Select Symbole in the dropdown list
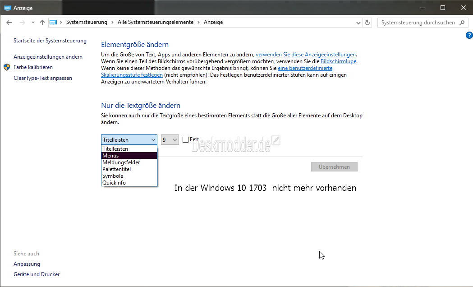This screenshot has height=287, width=473. point(129,176)
